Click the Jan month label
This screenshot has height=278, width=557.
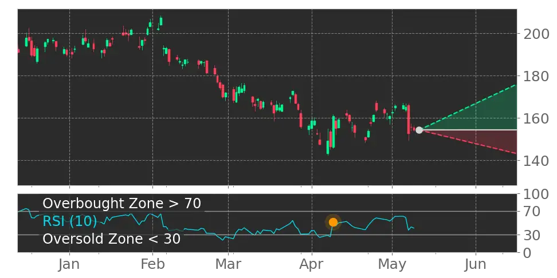click(x=69, y=264)
